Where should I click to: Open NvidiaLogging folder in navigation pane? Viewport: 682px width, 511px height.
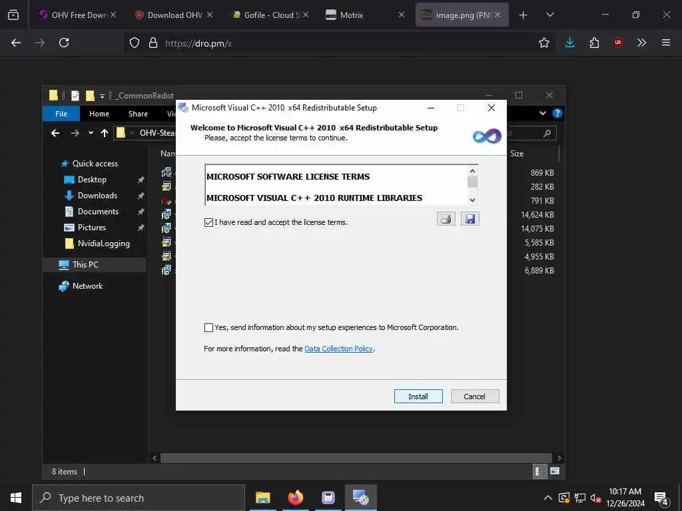tap(103, 244)
